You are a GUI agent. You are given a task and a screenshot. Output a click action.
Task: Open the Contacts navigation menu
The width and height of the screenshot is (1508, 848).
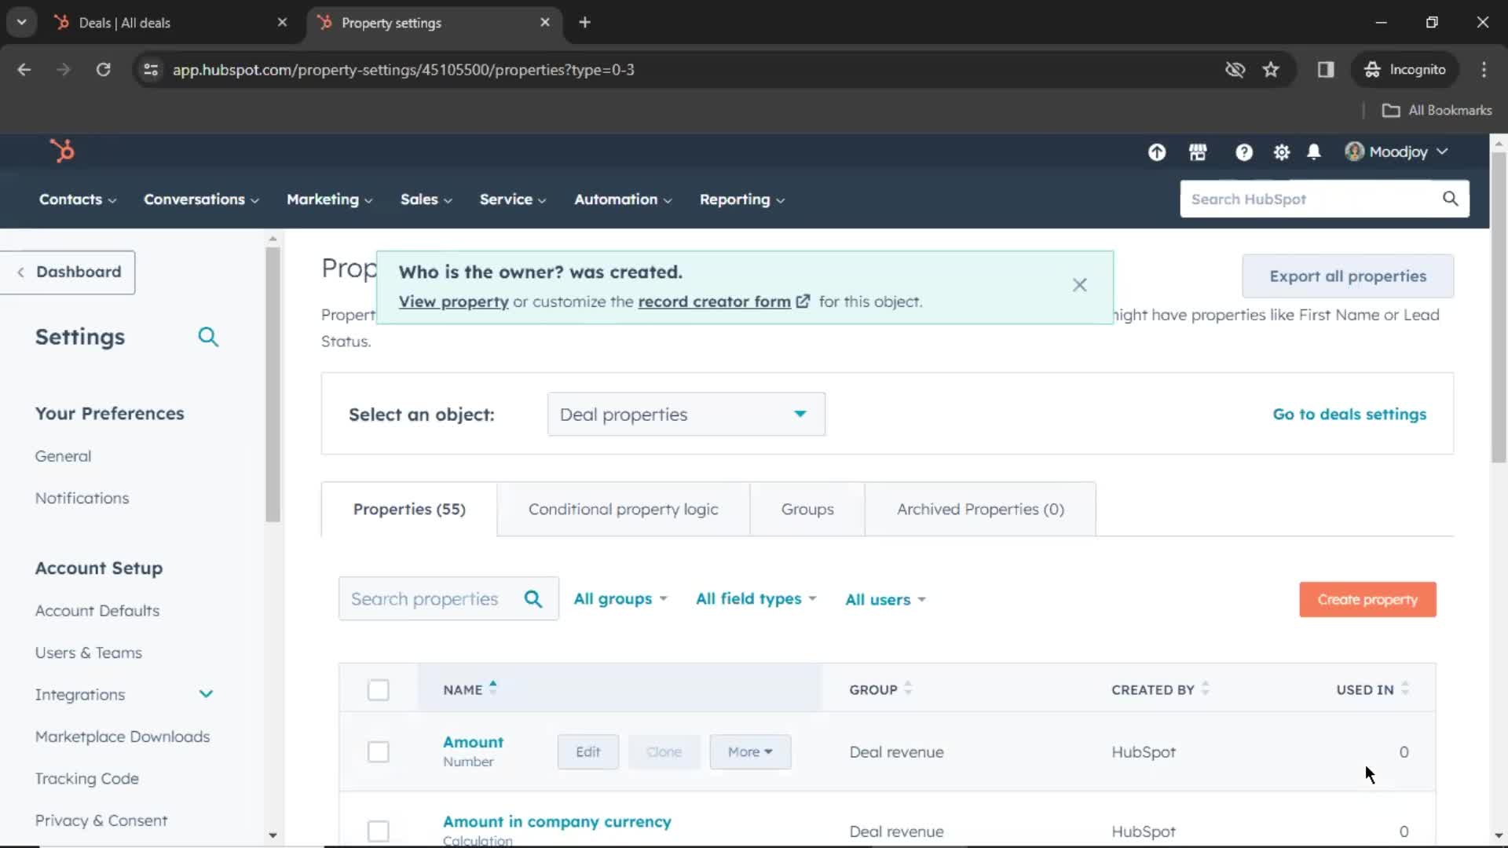78,199
